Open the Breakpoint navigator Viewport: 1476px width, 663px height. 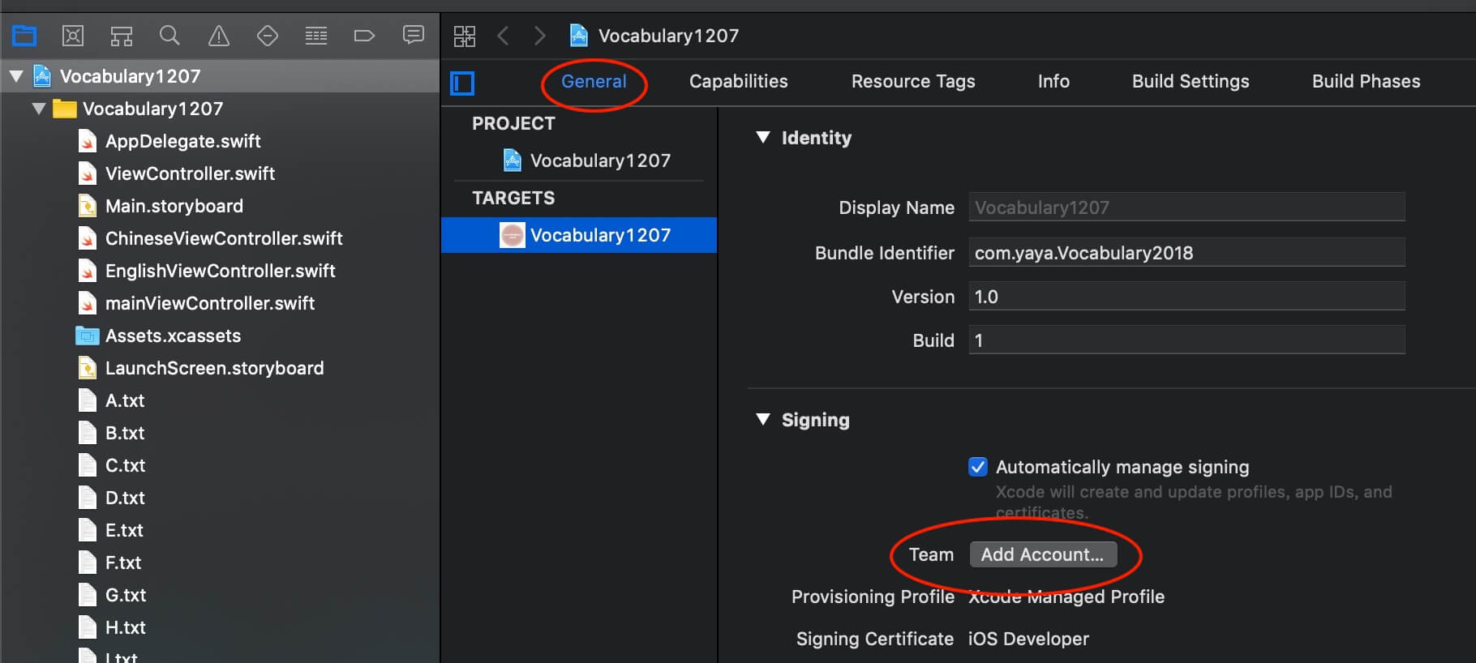[x=364, y=36]
